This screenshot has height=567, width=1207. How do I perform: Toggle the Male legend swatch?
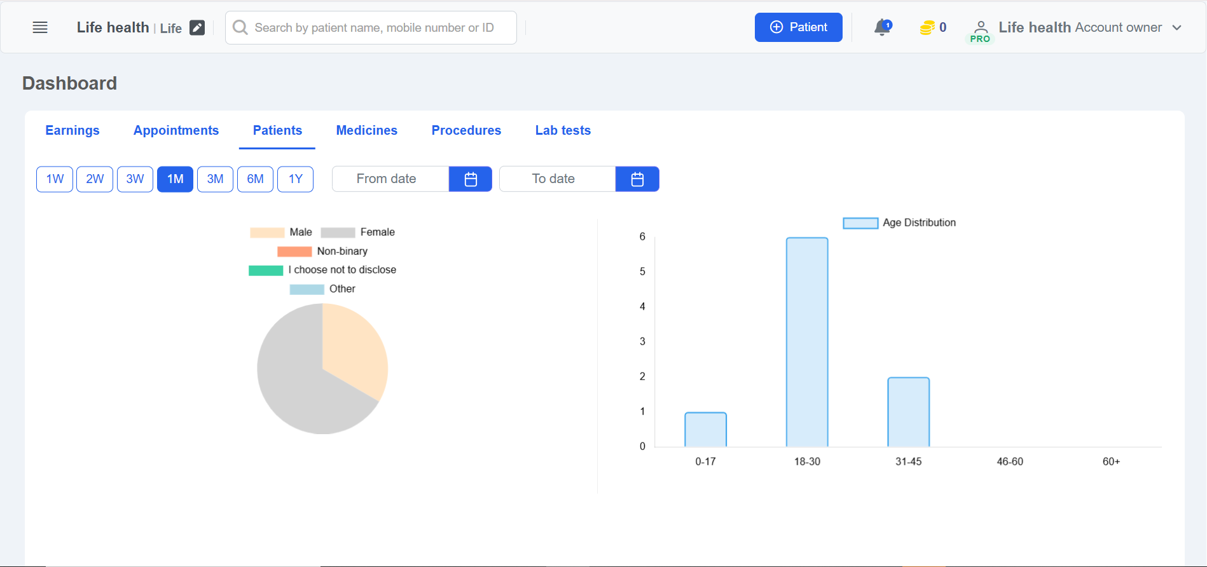click(x=267, y=233)
